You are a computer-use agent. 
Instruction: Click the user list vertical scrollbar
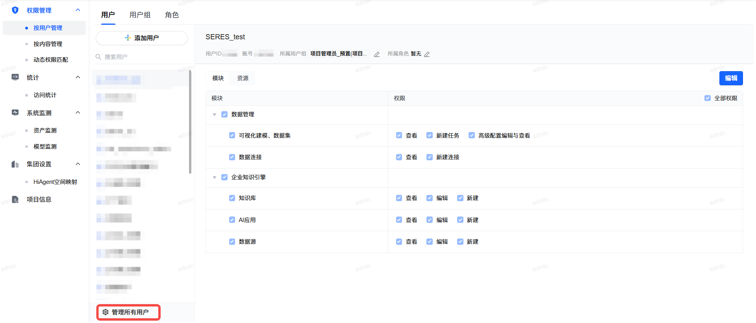point(190,122)
